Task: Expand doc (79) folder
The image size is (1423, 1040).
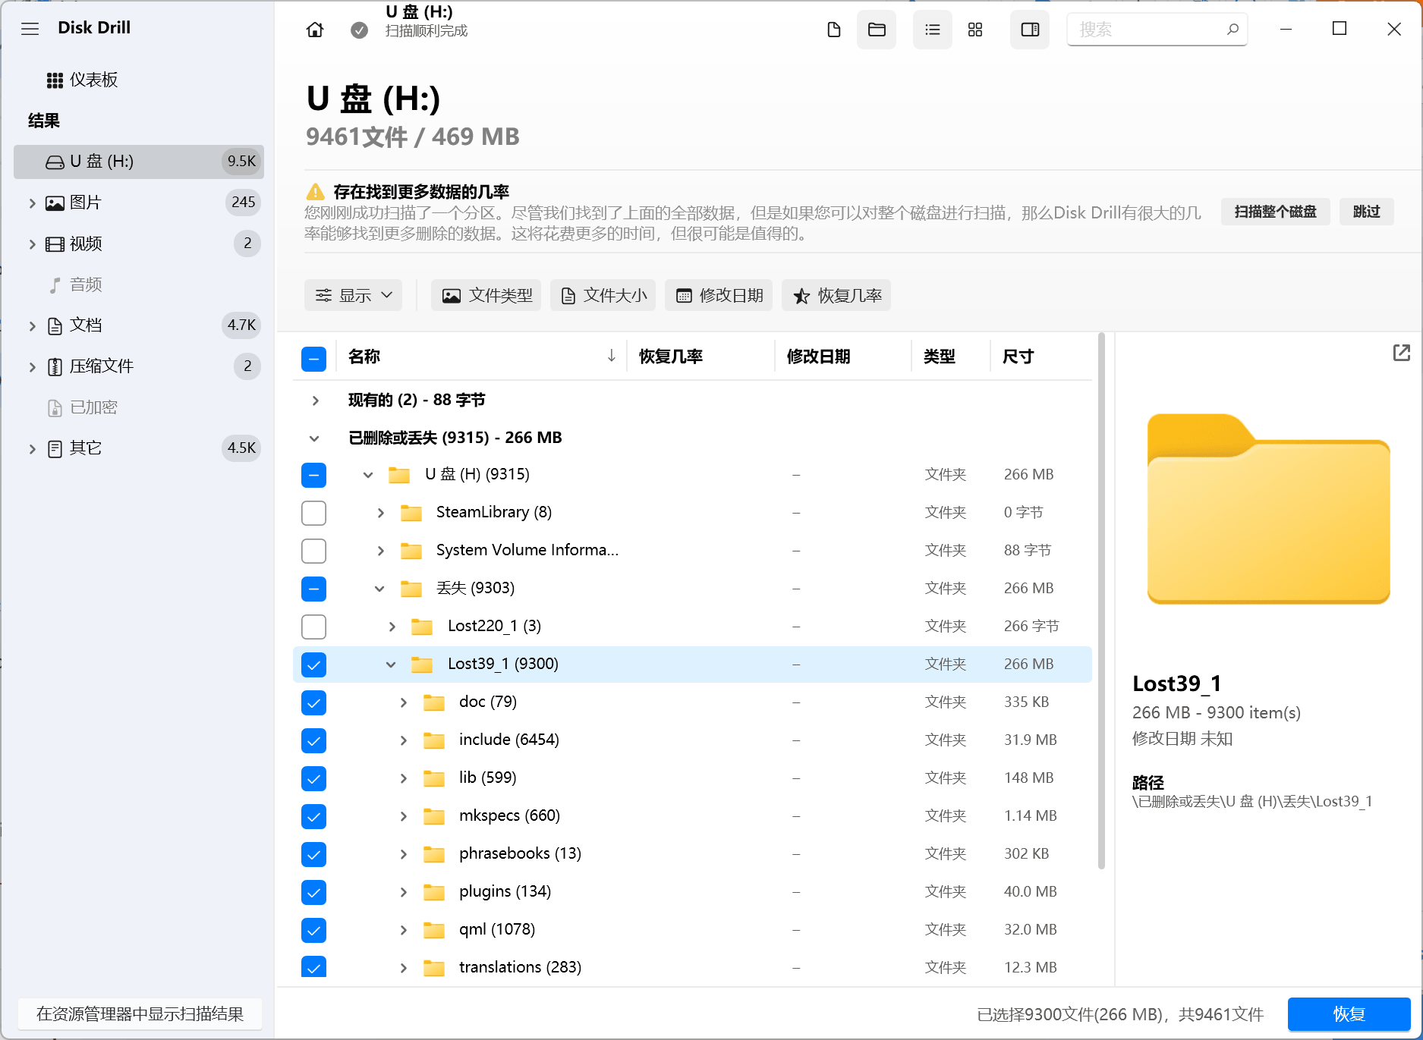Action: point(403,702)
